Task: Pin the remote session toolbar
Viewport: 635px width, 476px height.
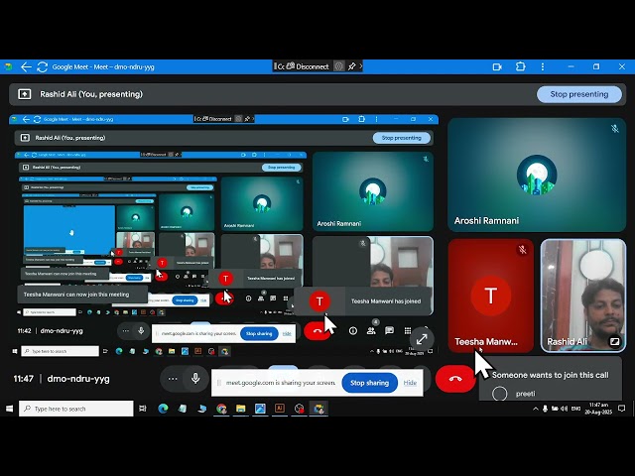Action: point(351,66)
